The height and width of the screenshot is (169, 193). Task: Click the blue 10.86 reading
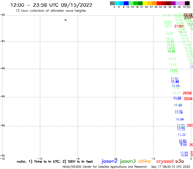(x=184, y=155)
